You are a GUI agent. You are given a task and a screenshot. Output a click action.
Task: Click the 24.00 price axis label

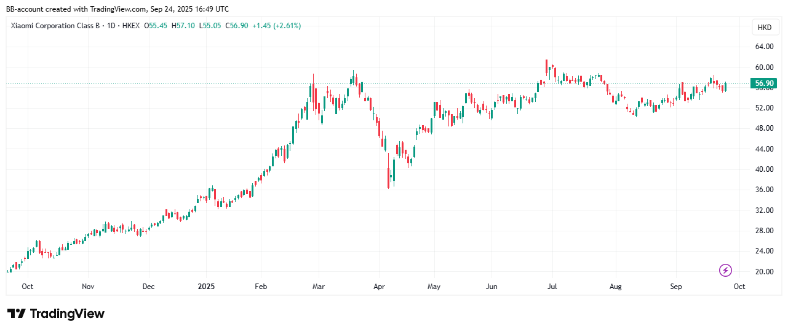[x=764, y=251]
